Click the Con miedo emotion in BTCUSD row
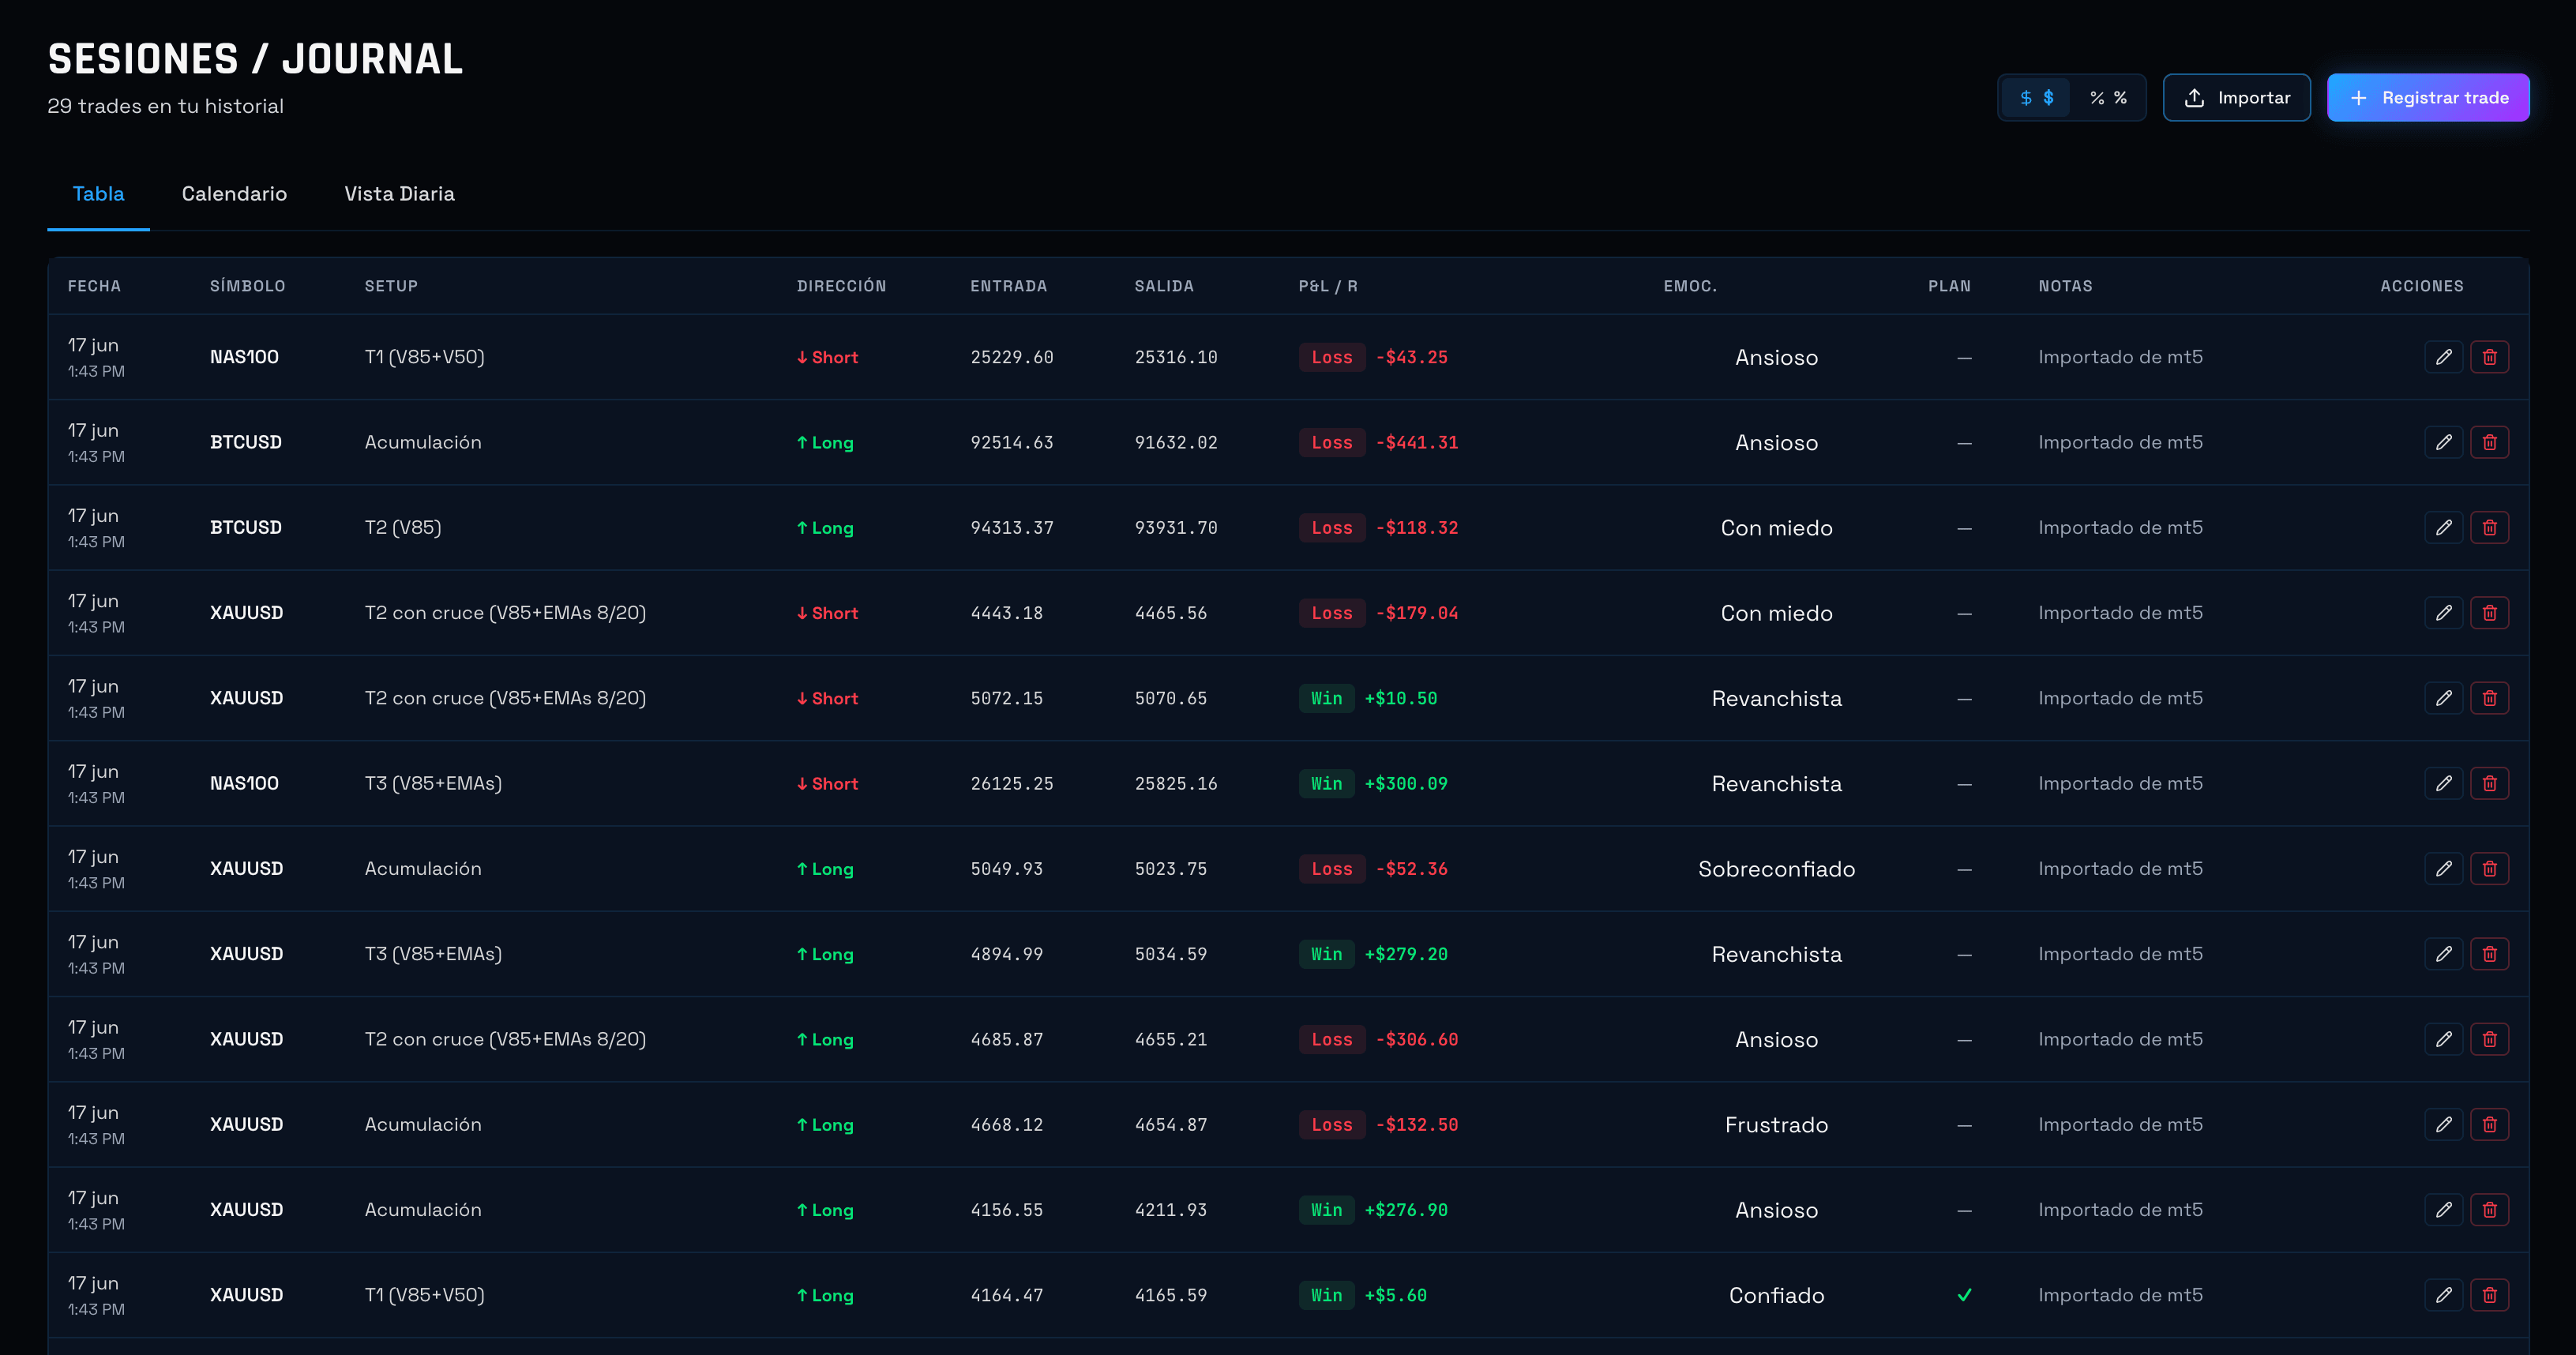 tap(1776, 527)
